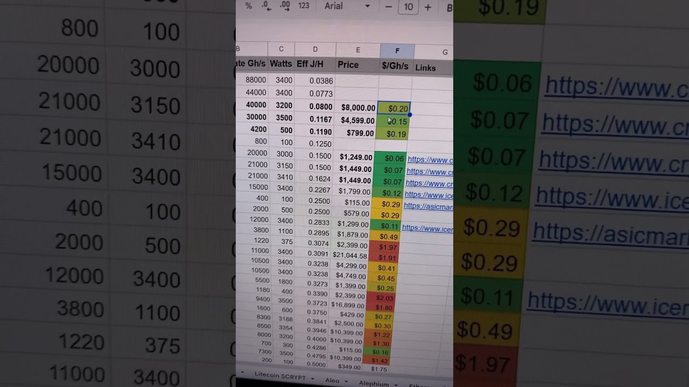Select the price cell $8,000.00
689x387 pixels.
click(356, 107)
